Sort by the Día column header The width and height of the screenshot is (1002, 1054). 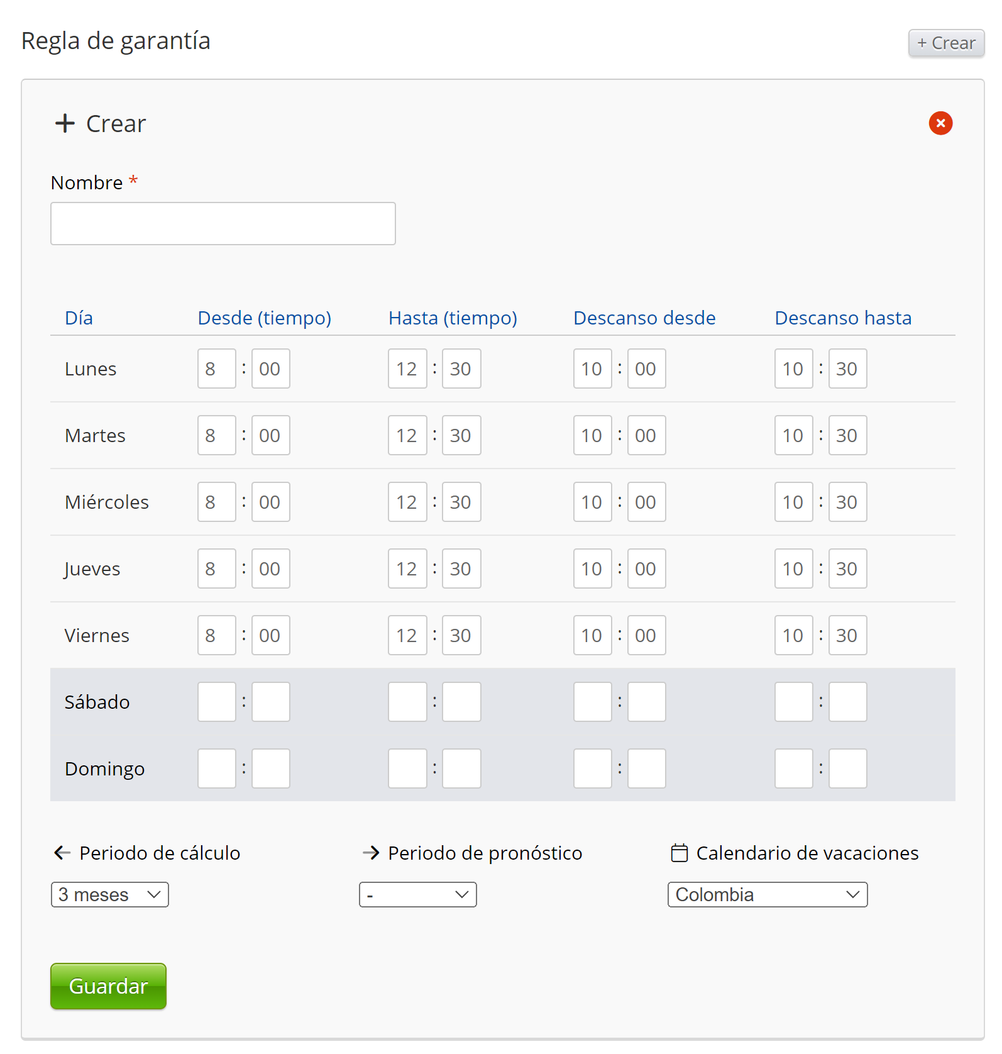[x=79, y=318]
